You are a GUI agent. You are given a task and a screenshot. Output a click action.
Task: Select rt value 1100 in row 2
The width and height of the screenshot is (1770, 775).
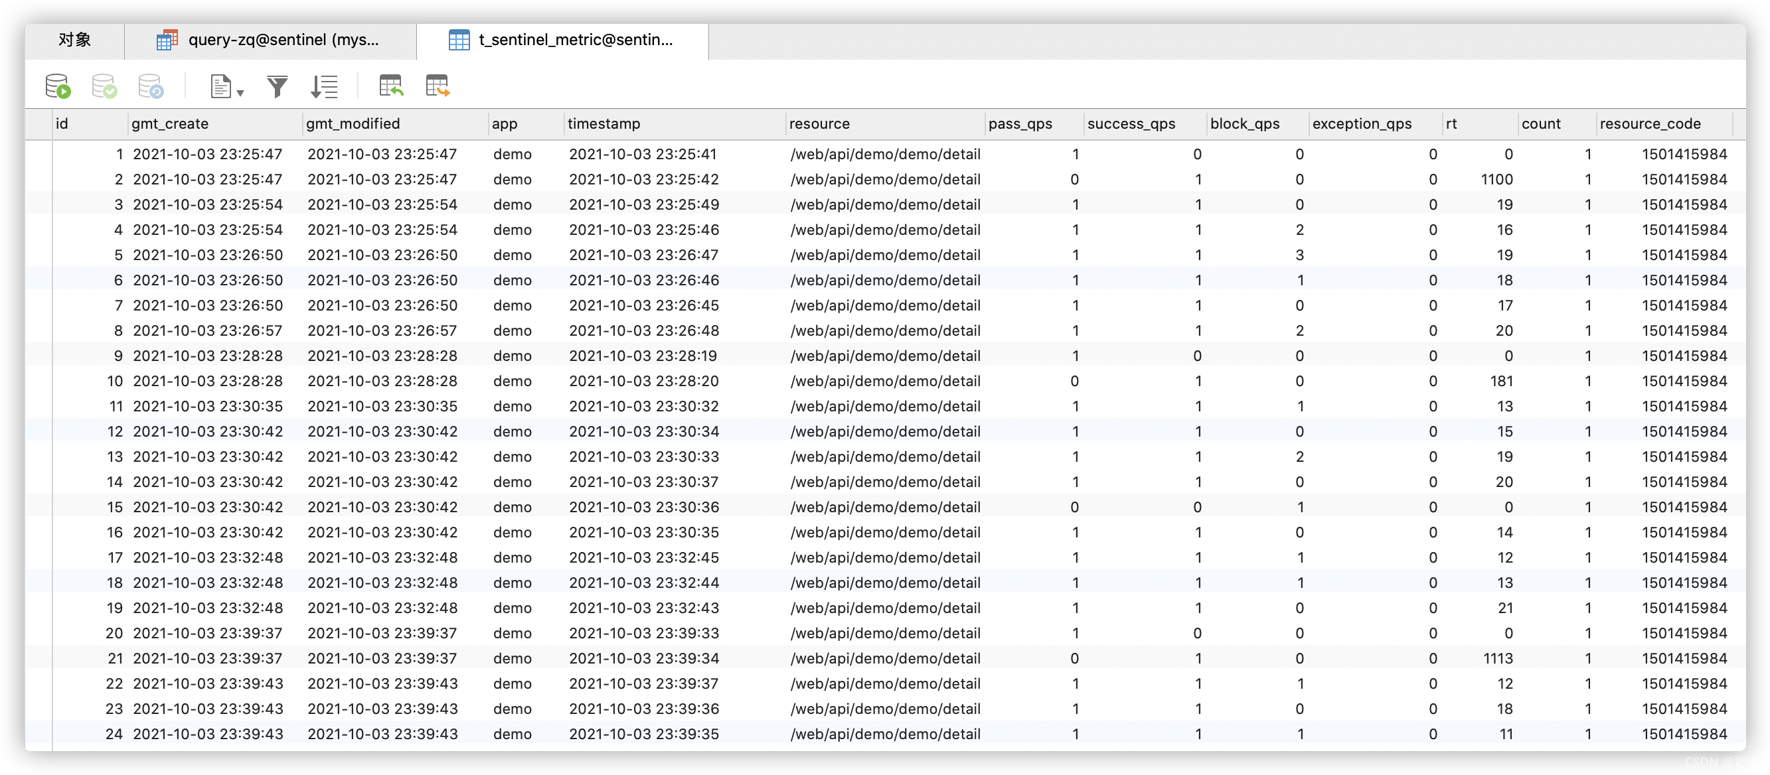point(1496,179)
